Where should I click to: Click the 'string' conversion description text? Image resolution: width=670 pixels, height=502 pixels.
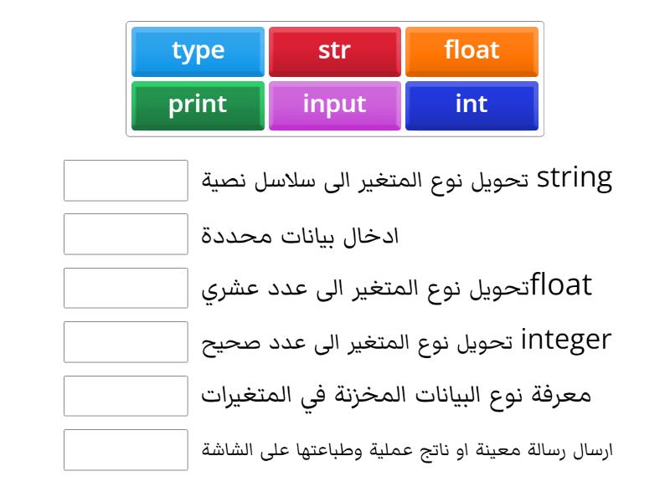pyautogui.click(x=407, y=180)
